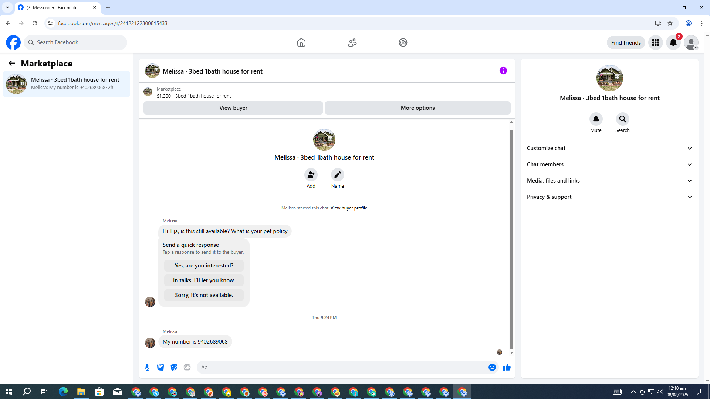Open the sticker picker icon

point(174,367)
